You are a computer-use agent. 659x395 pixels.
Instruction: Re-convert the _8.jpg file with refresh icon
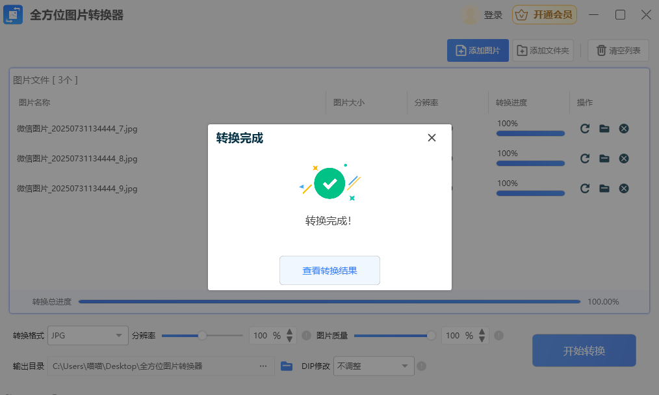coord(585,159)
